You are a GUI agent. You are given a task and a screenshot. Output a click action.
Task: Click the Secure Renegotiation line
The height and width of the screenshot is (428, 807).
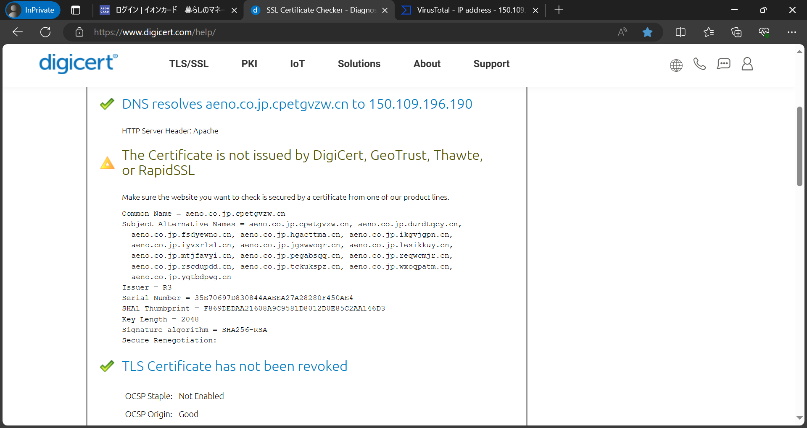[x=169, y=340]
